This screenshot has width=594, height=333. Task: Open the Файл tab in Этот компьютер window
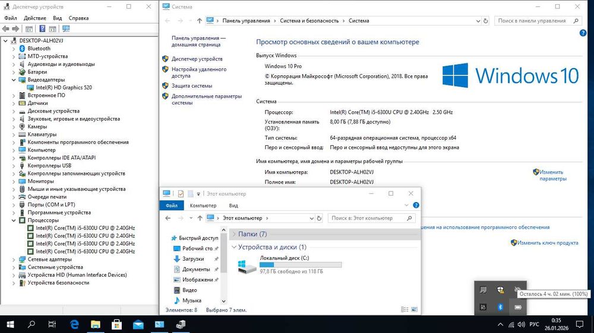click(172, 205)
